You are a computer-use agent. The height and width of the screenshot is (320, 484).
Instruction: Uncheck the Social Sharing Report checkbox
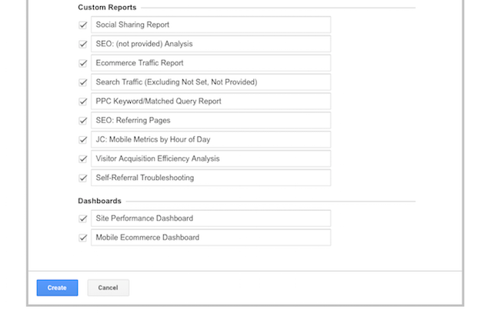[x=83, y=25]
